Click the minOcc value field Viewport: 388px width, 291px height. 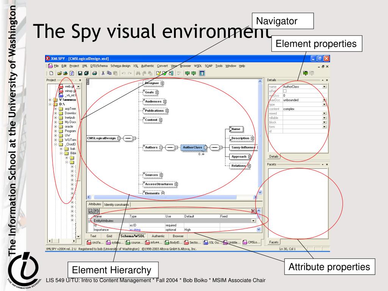click(305, 95)
